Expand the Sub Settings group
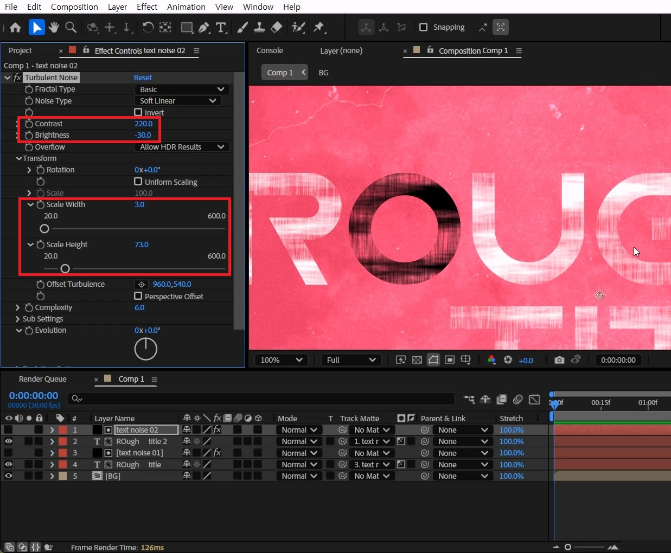This screenshot has width=671, height=553. tap(17, 319)
